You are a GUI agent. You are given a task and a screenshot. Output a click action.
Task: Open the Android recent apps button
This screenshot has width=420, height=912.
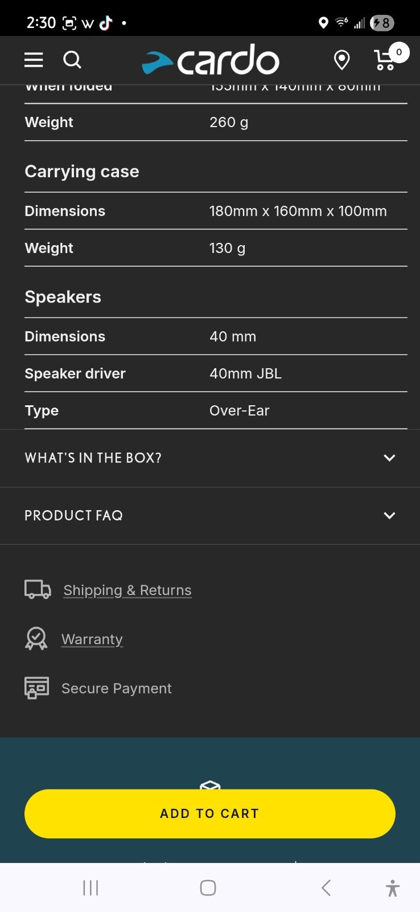click(x=90, y=887)
